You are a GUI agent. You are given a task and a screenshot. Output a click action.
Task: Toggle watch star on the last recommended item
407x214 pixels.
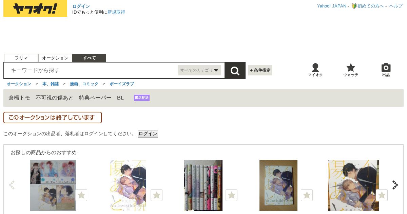pyautogui.click(x=382, y=195)
